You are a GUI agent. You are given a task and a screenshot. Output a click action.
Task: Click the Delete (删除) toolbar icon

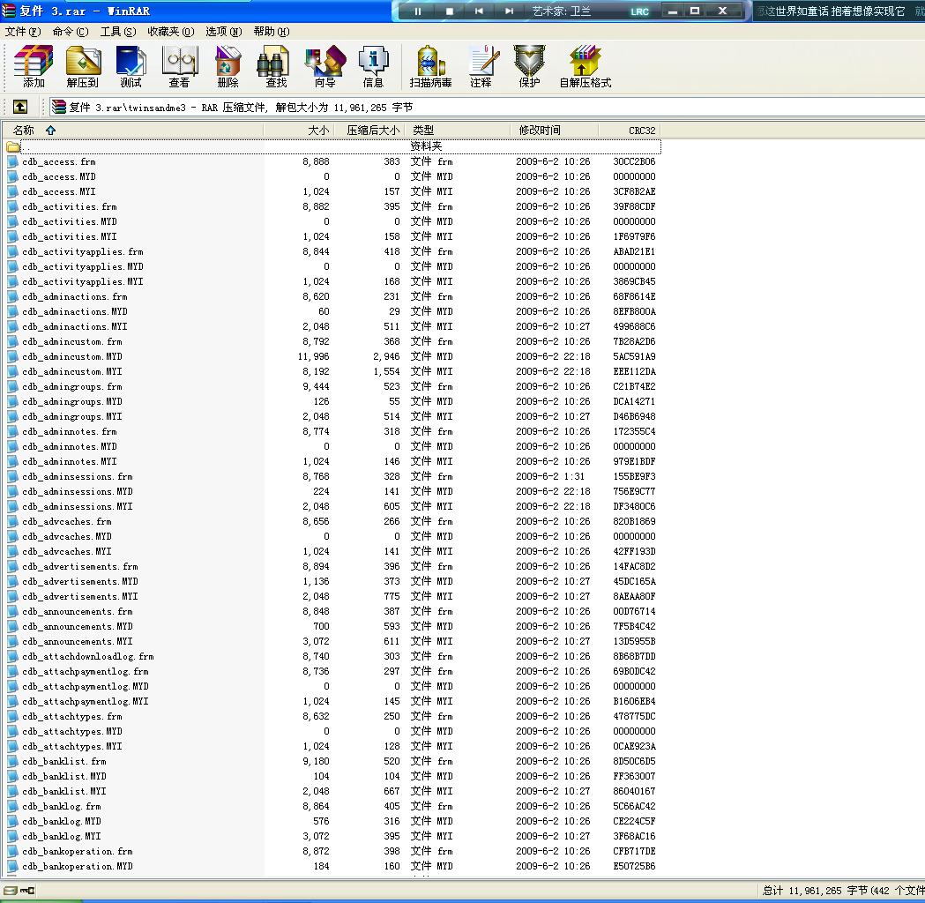[x=228, y=66]
